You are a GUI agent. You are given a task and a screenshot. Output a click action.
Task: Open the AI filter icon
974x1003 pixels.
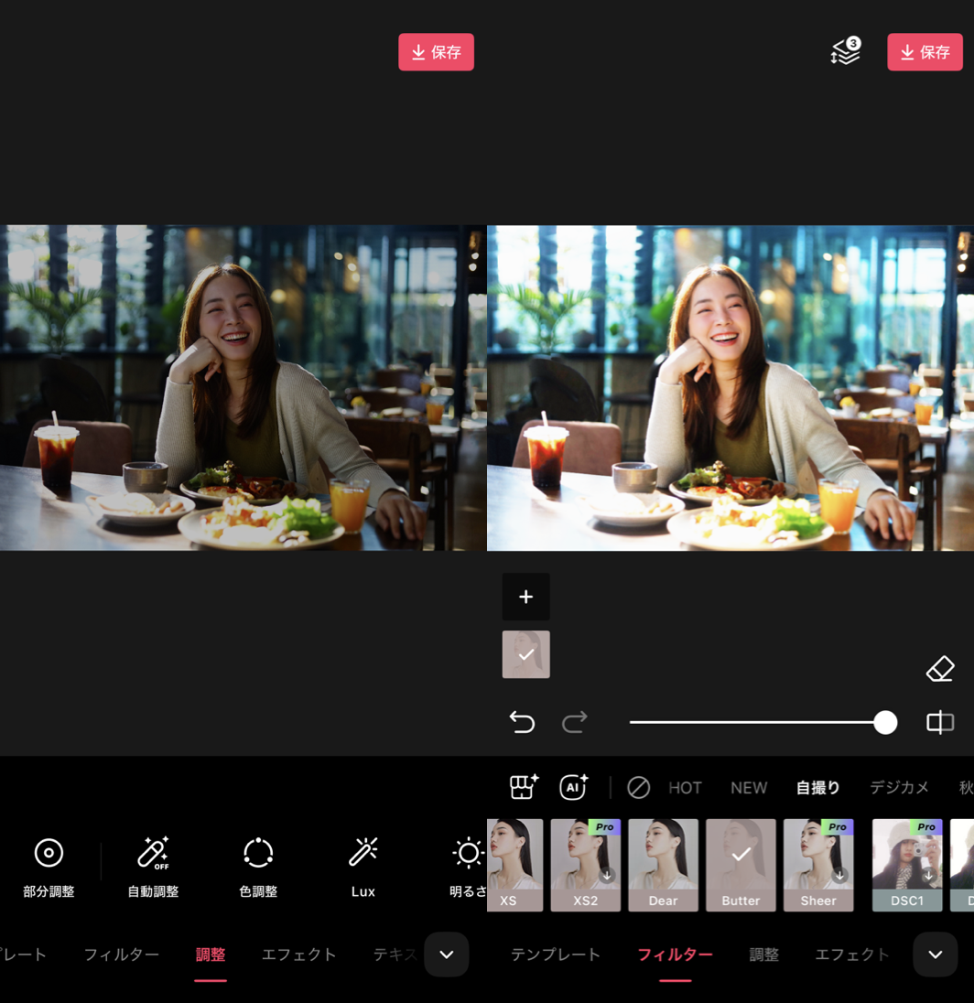[574, 787]
